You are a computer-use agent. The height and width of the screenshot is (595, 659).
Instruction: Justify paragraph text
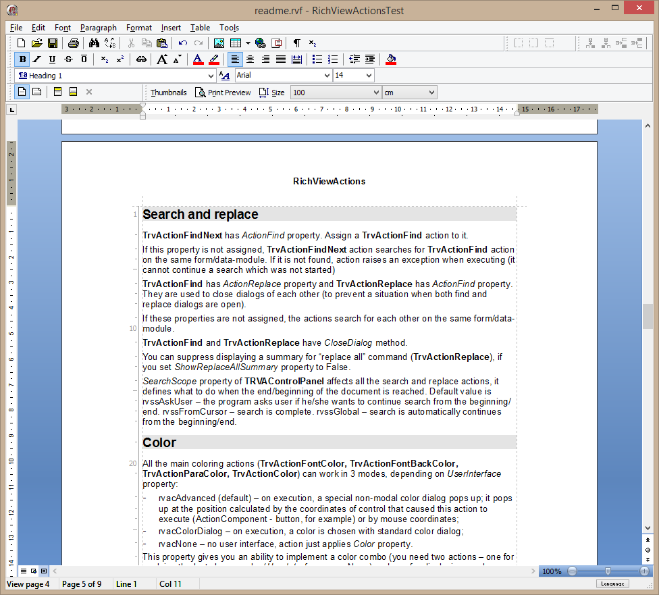pos(281,59)
